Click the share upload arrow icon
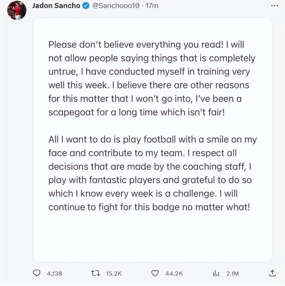285x286 pixels. pos(272,274)
